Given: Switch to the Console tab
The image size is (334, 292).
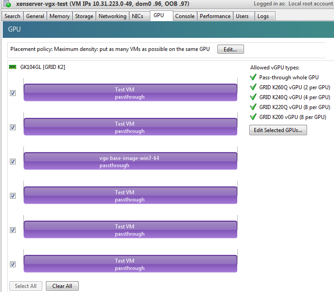Looking at the screenshot, I should point(185,16).
